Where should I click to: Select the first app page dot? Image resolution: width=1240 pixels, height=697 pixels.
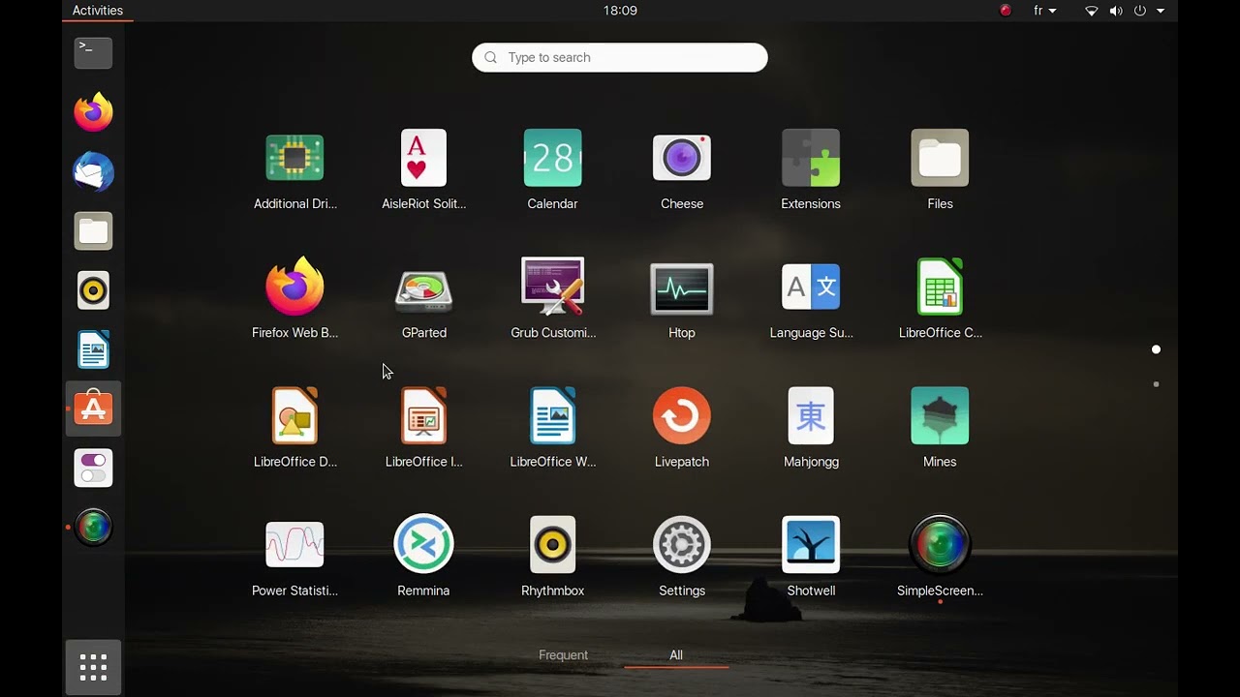point(1156,349)
